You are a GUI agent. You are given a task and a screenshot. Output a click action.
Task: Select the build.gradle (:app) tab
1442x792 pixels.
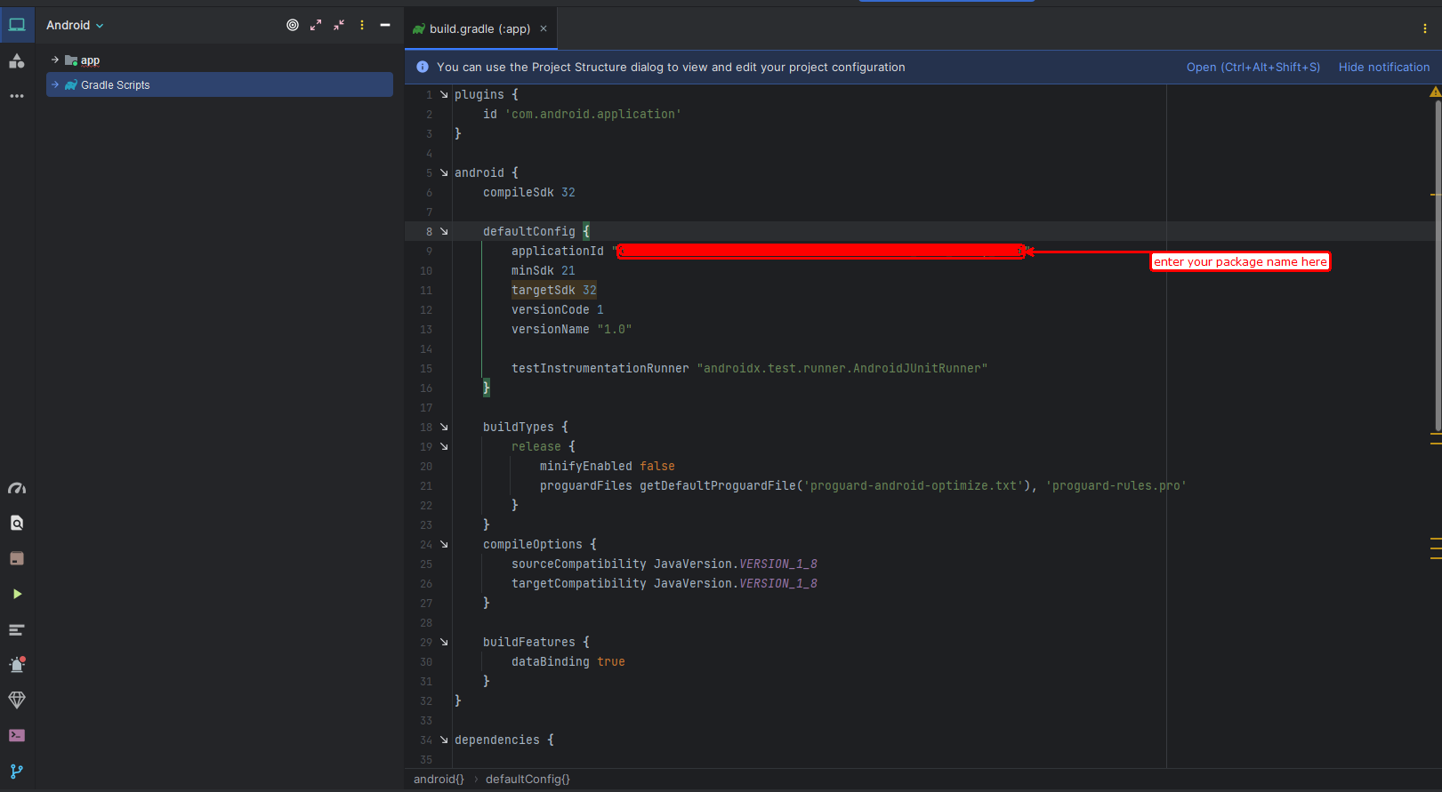tap(479, 29)
